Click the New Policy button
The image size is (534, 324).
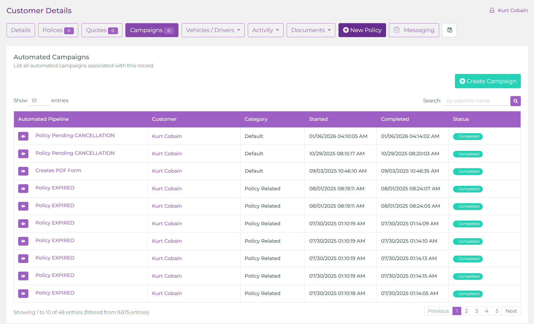[x=362, y=30]
